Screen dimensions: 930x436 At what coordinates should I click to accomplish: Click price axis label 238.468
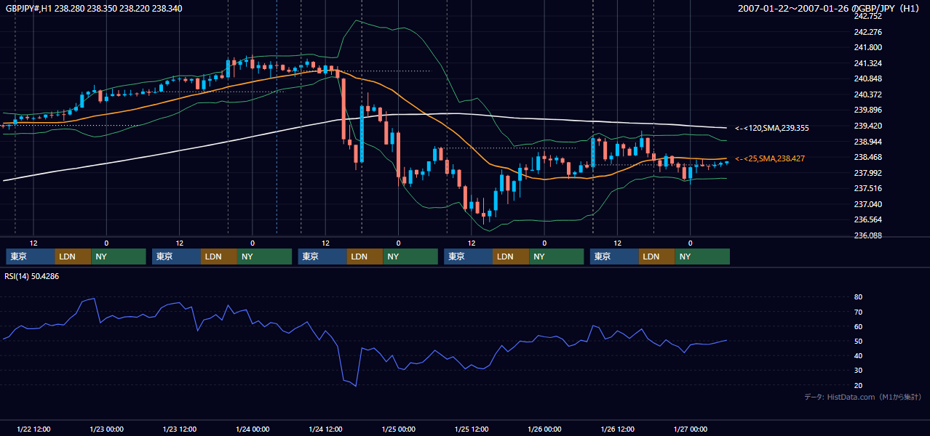click(868, 157)
